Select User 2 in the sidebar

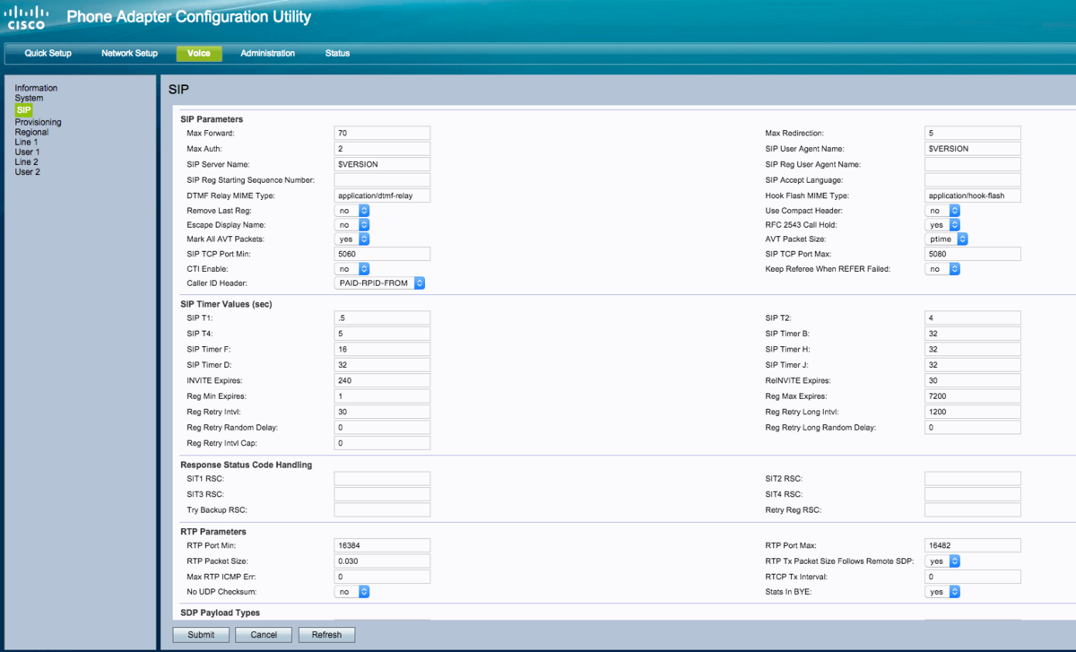pos(27,171)
